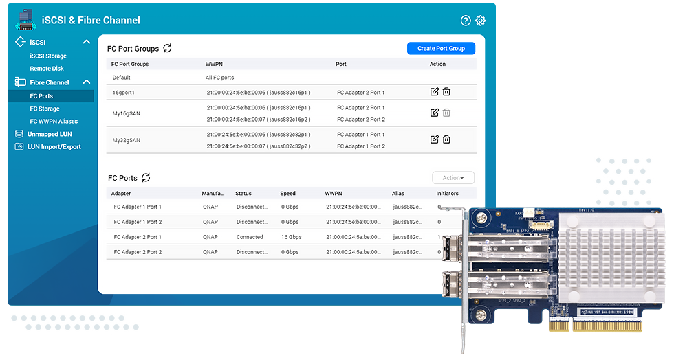Open the Action dropdown for FC Ports

coord(453,178)
